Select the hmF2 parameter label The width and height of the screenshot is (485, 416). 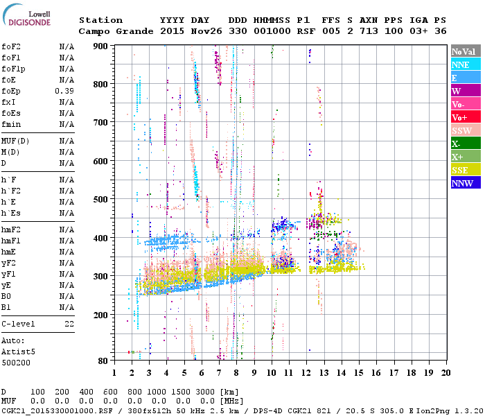point(11,230)
